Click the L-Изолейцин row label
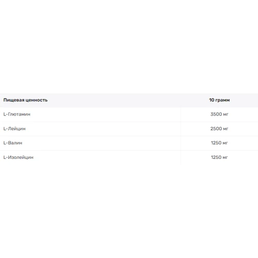 pyautogui.click(x=19, y=157)
